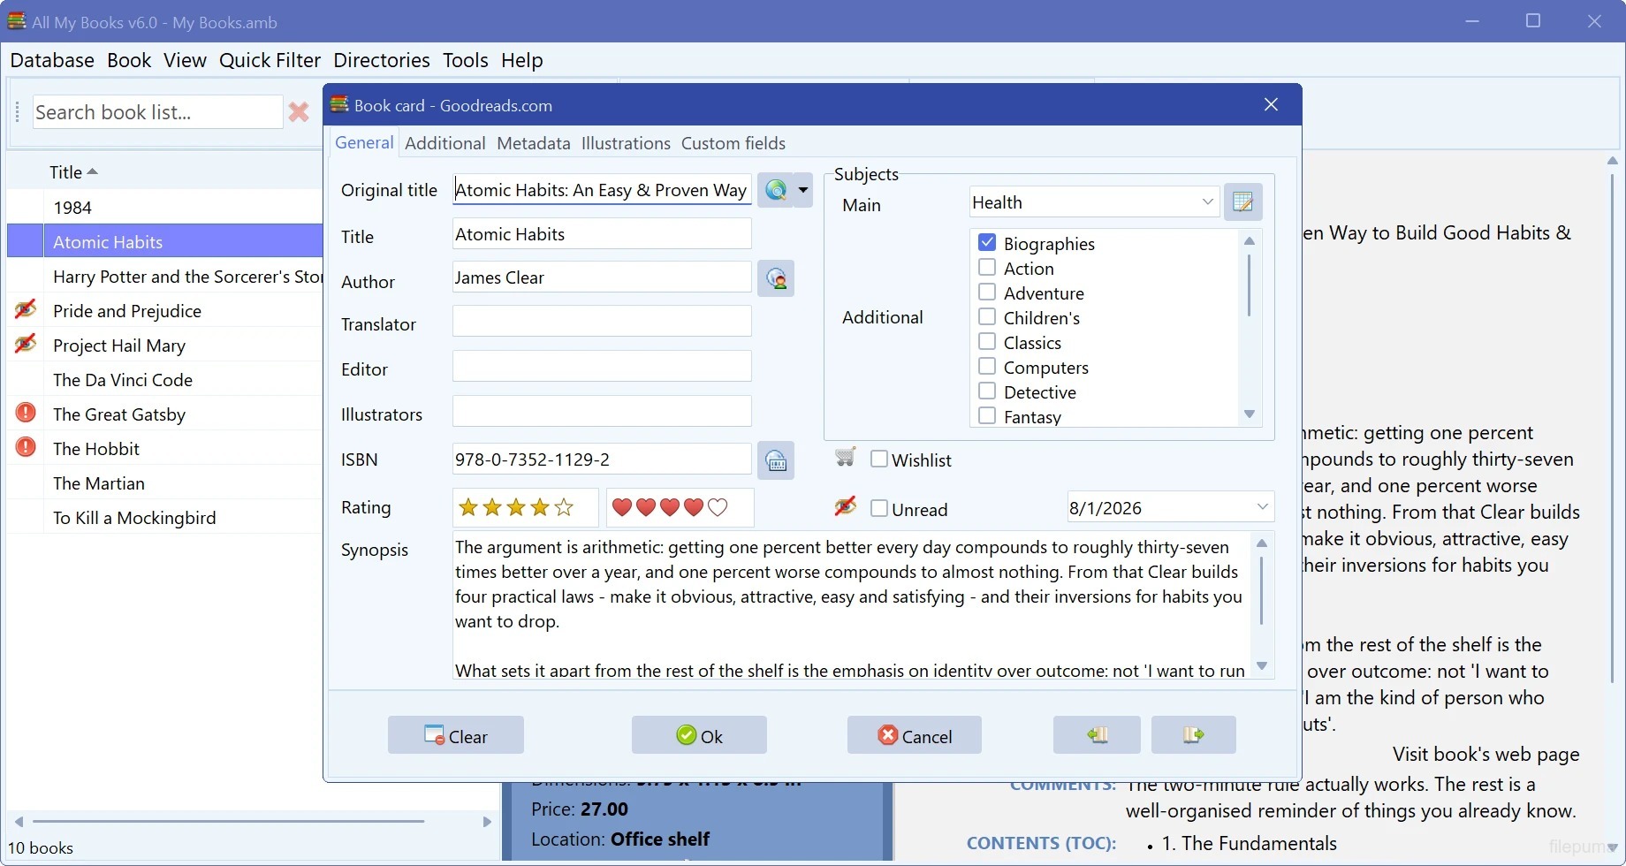Click the ISBN lookup icon beside ISBN field
Image resolution: width=1626 pixels, height=866 pixels.
click(776, 460)
